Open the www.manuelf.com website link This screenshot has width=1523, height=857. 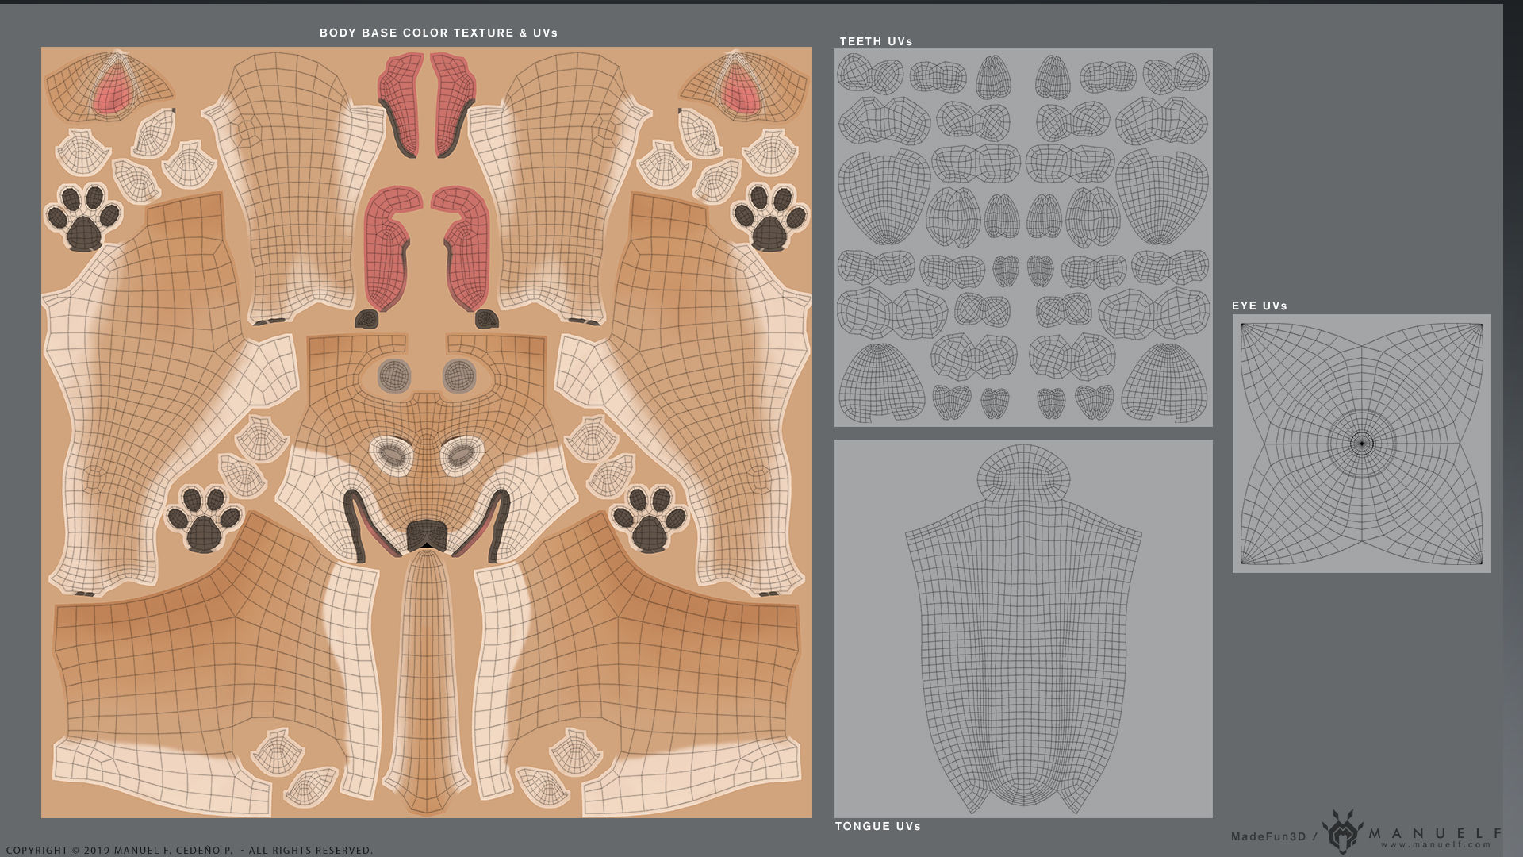[1436, 845]
